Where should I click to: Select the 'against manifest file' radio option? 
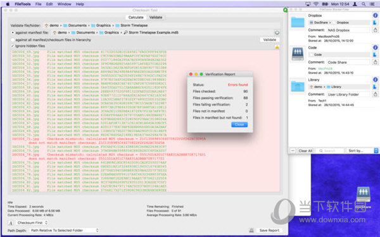[13, 32]
